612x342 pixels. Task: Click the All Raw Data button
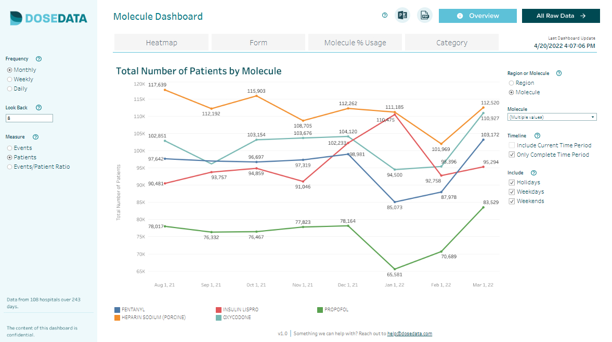561,16
